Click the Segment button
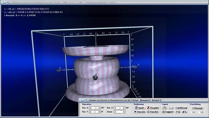 [x=168, y=112]
